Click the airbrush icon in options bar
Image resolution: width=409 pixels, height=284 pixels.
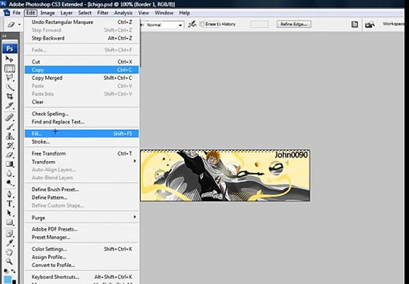click(x=192, y=24)
